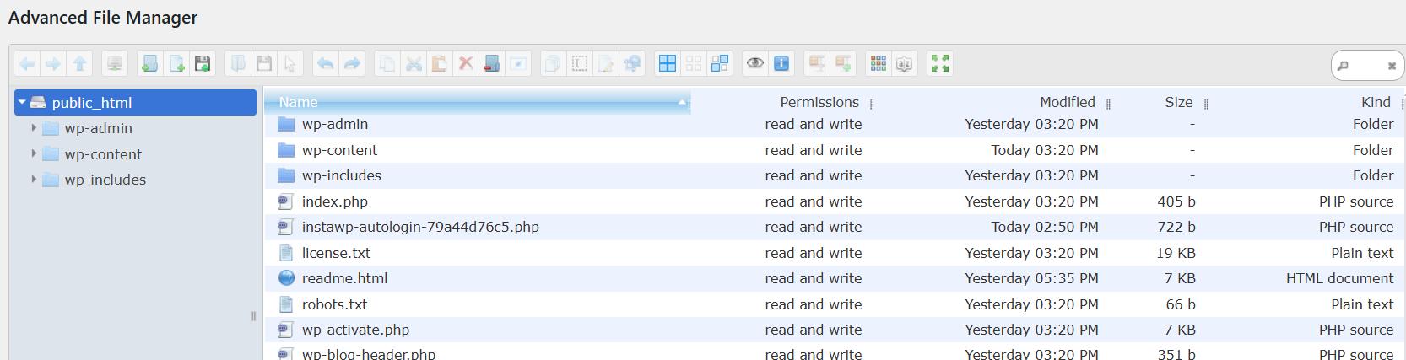Viewport: 1406px width, 360px height.
Task: Expand wp-admin in the folder tree
Action: (x=34, y=128)
